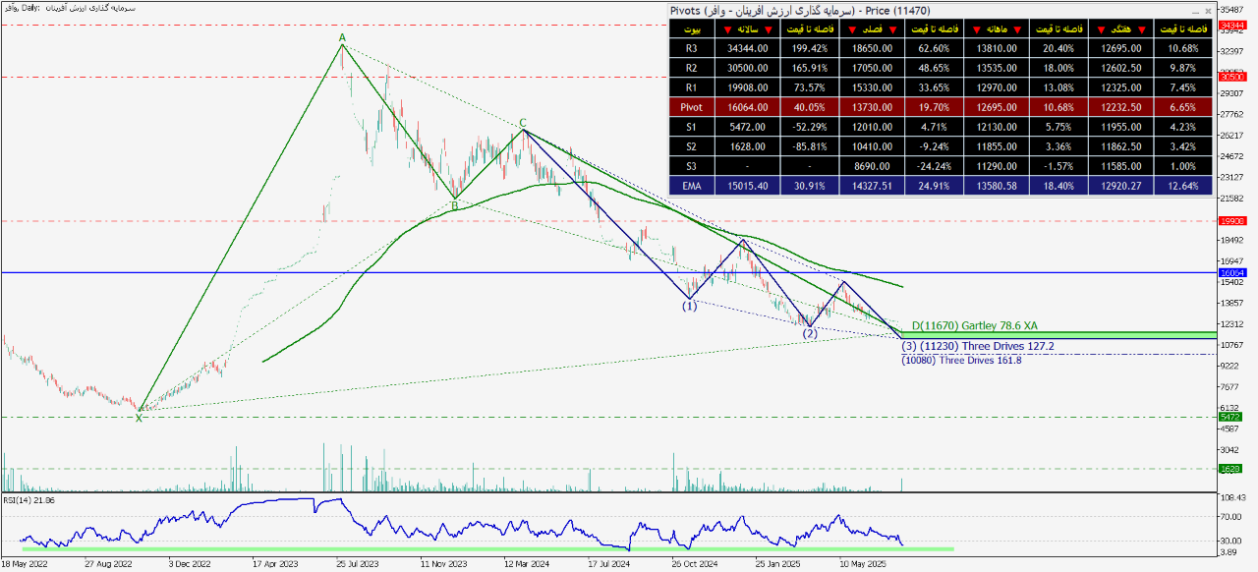Click the green 1628 price axis tag
The width and height of the screenshot is (1258, 572).
tap(1230, 469)
